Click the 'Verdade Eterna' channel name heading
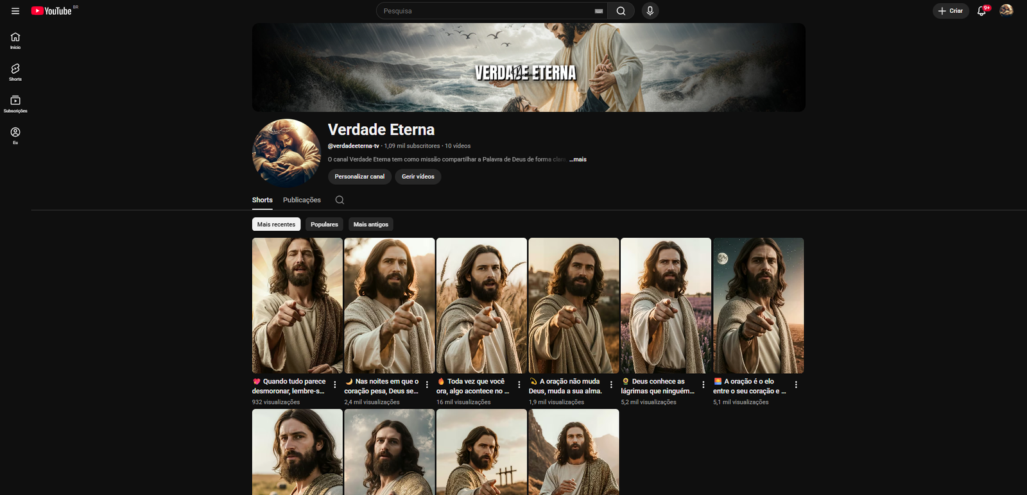Screen dimensions: 1027x495 click(381, 130)
